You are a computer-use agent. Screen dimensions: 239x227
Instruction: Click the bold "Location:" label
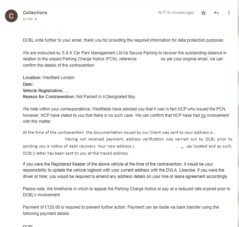32,78
